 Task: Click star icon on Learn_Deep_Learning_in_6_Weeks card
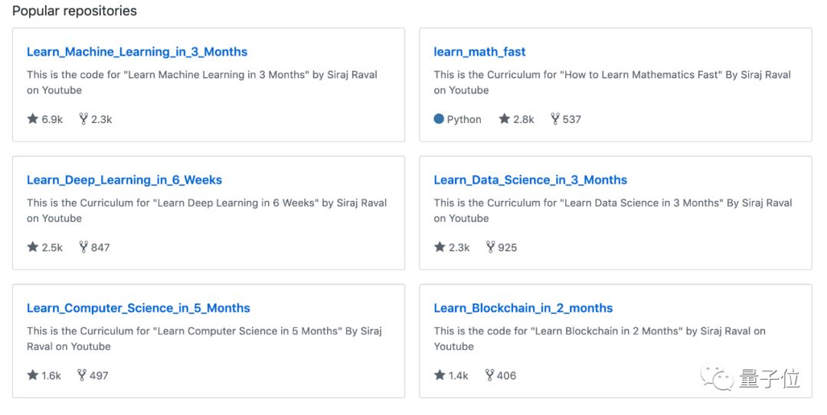pyautogui.click(x=33, y=247)
